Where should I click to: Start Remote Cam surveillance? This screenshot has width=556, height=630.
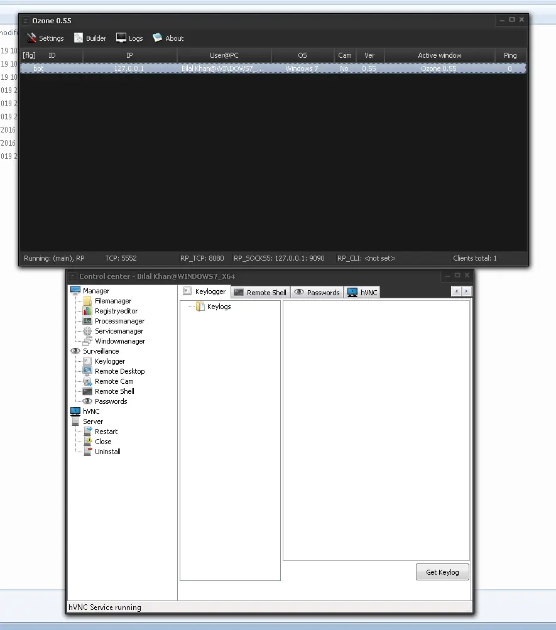click(x=114, y=381)
